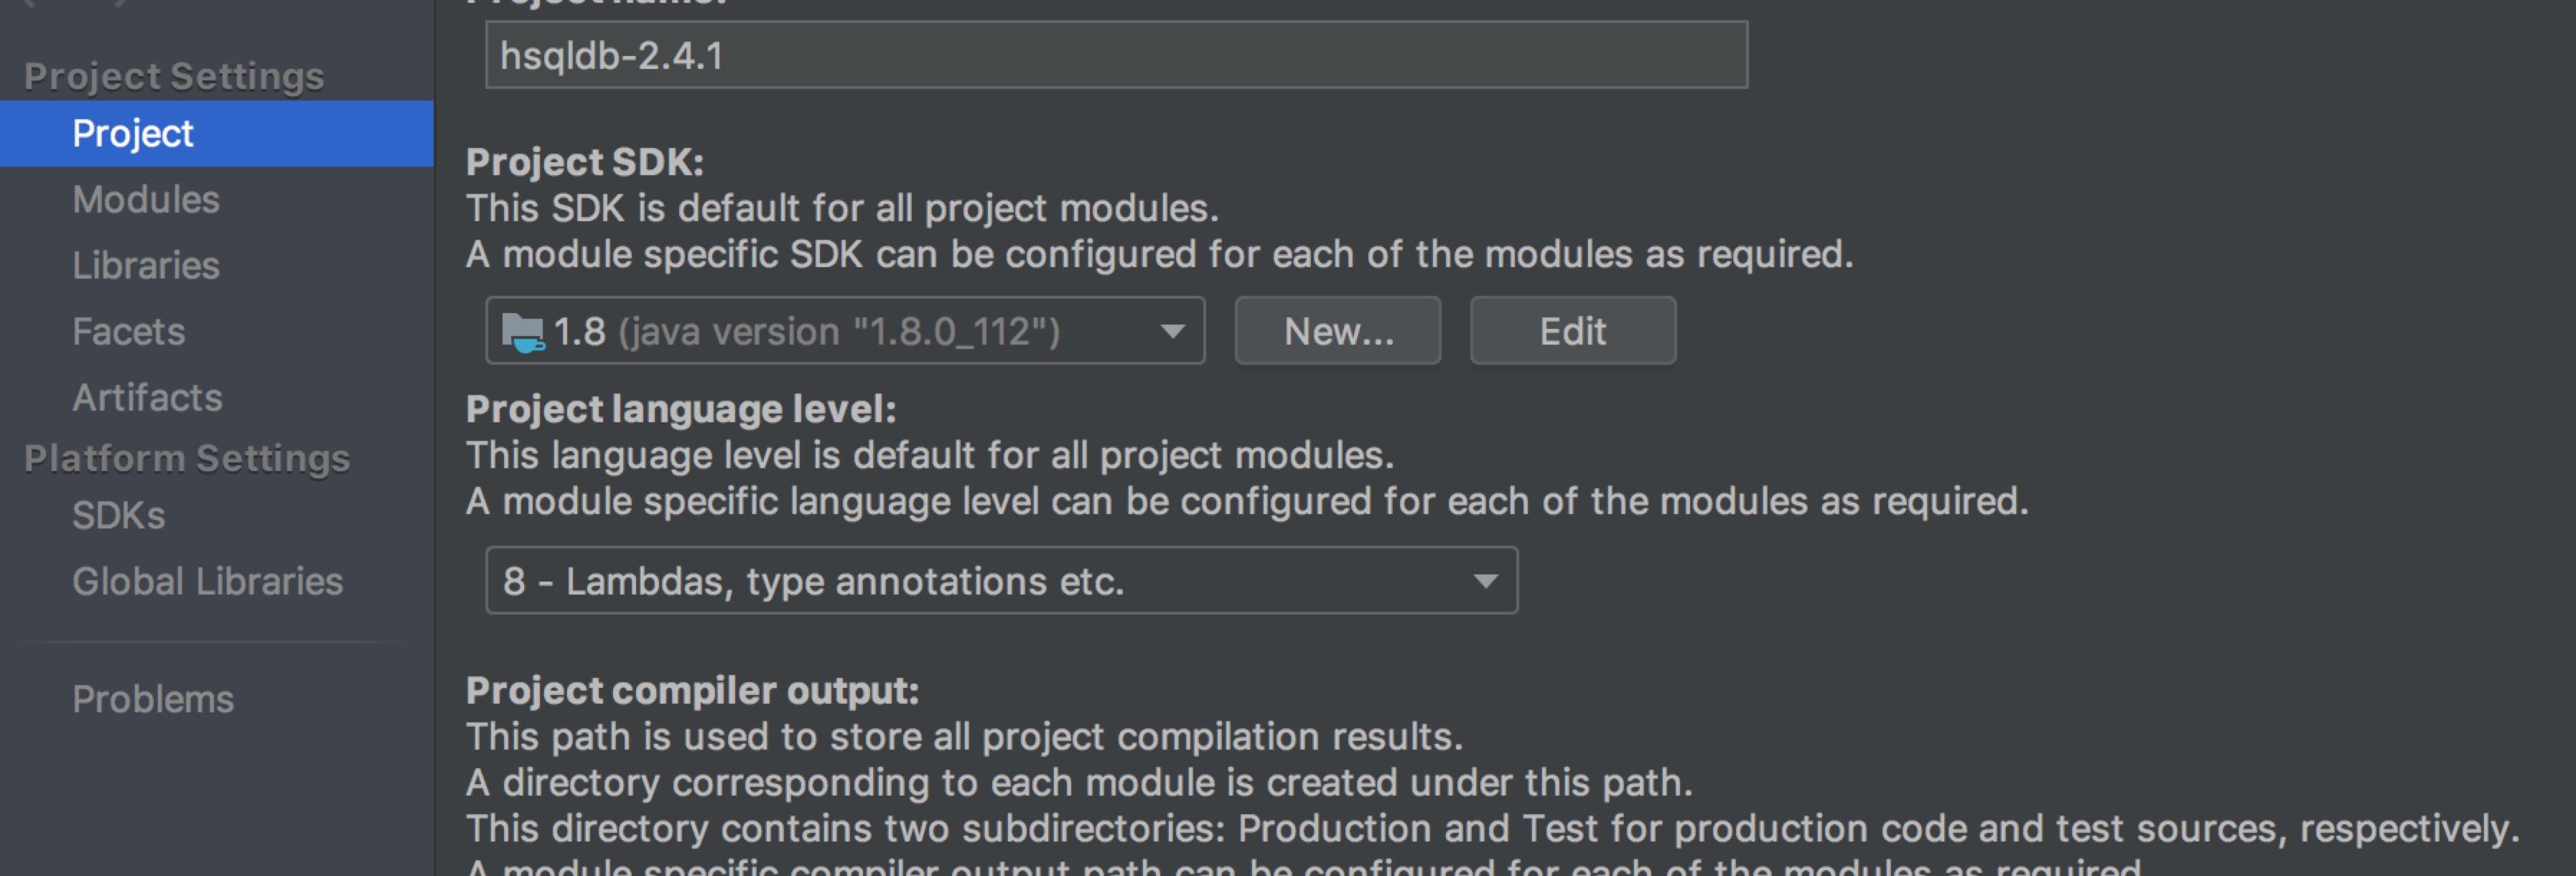Expand the language level dropdown arrow

(1485, 581)
